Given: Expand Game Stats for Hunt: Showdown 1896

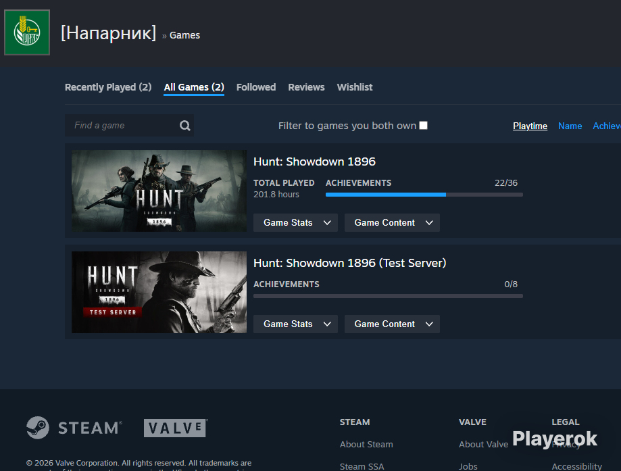Looking at the screenshot, I should pyautogui.click(x=295, y=222).
